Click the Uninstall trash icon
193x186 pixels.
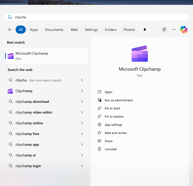(99, 149)
